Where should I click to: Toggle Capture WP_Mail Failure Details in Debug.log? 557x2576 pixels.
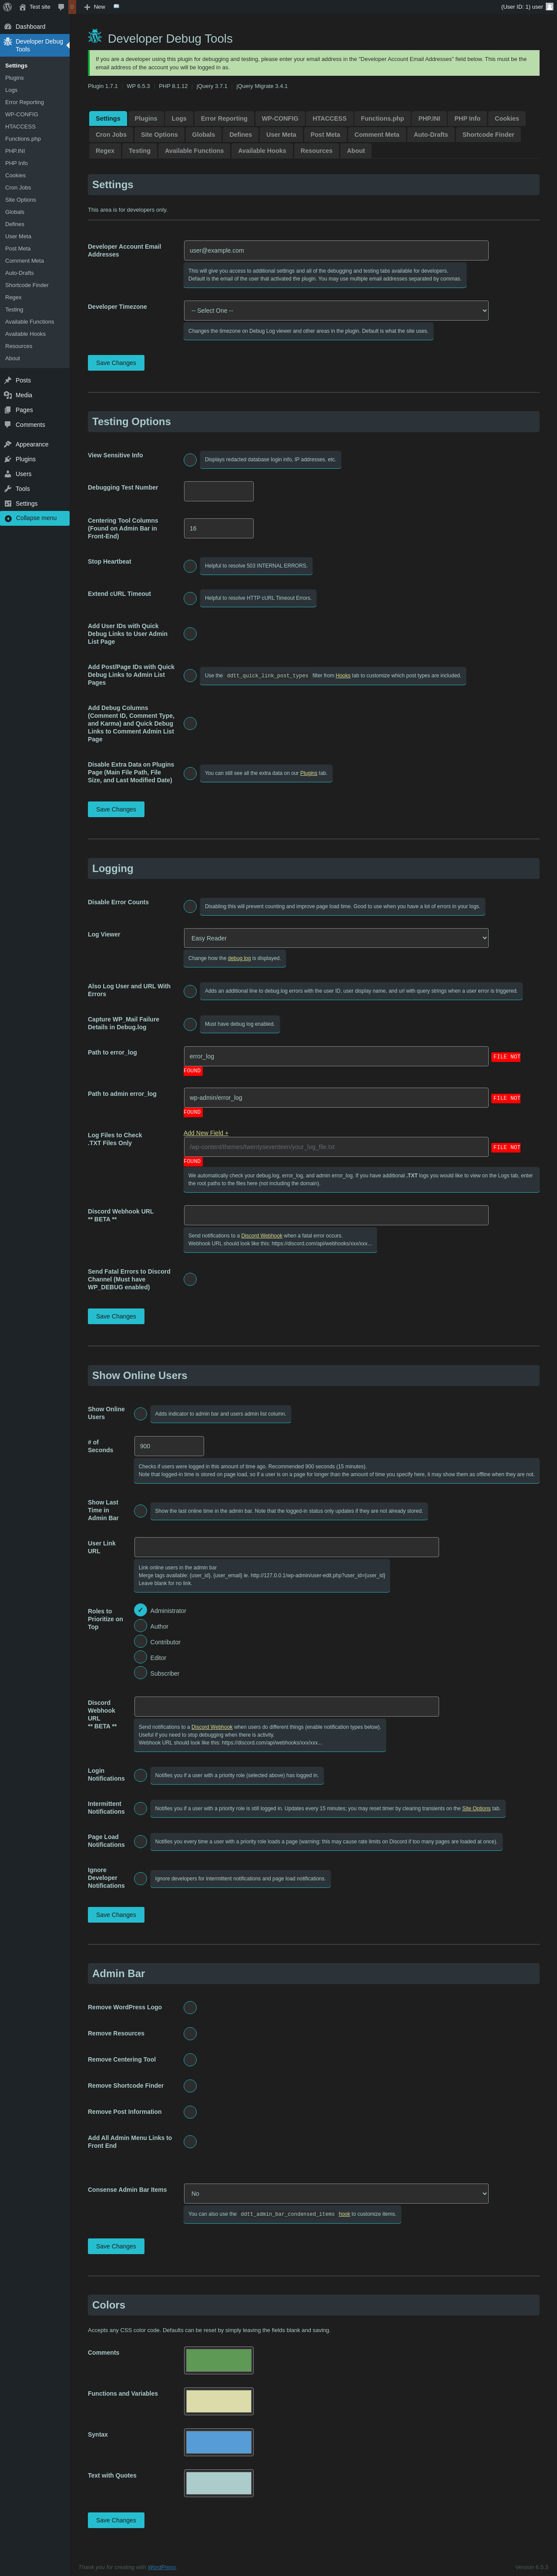coord(190,1024)
